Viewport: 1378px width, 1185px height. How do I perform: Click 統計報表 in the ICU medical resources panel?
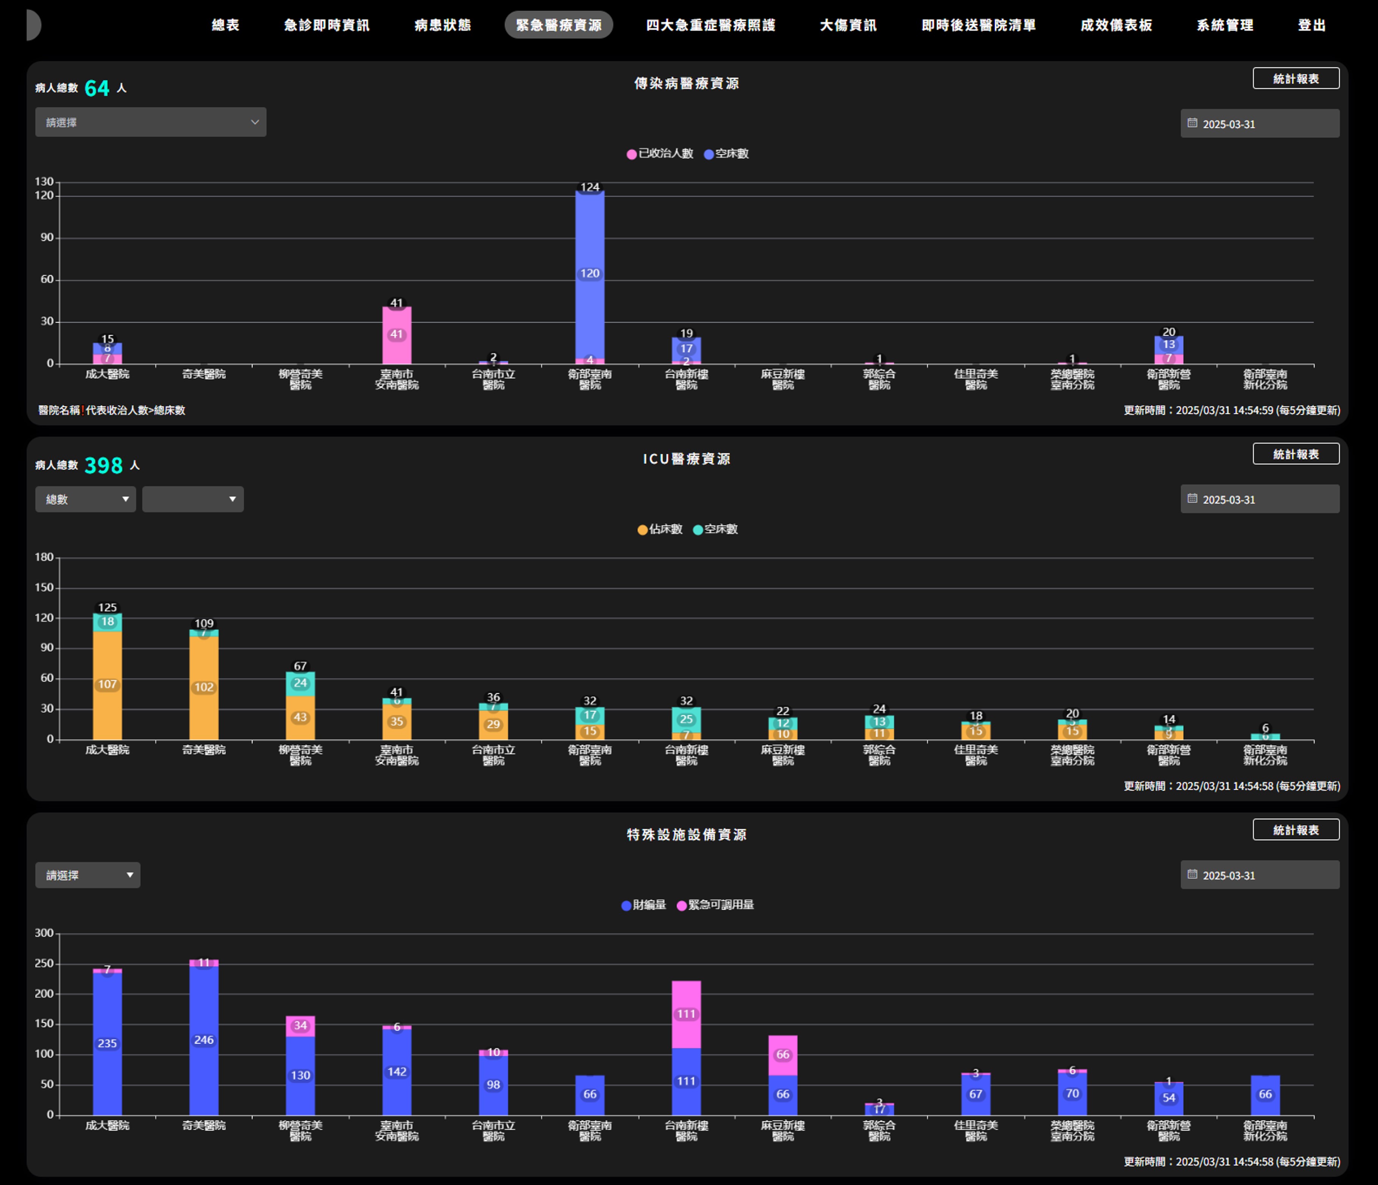click(1296, 454)
